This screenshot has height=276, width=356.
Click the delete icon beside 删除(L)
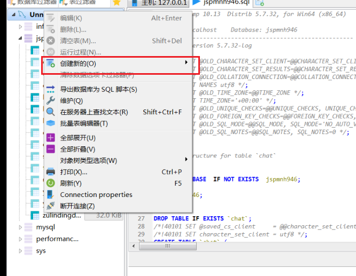pyautogui.click(x=50, y=29)
